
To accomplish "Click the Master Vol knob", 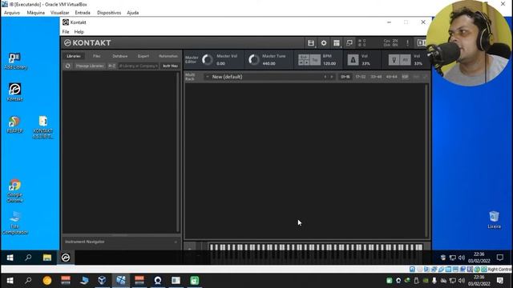I will coord(207,60).
